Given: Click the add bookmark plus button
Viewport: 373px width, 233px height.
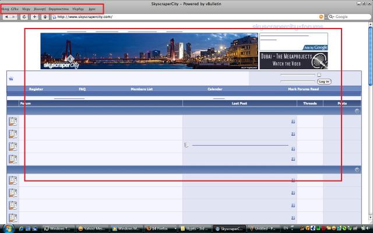Looking at the screenshot, I should pos(35,17).
